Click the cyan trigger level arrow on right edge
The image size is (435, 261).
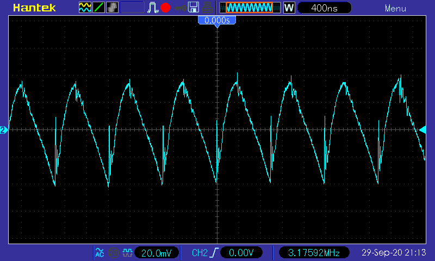[422, 129]
